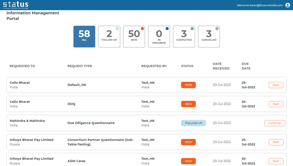
Task: Click NEW badge in Consortium Partner row
Action: [188, 142]
